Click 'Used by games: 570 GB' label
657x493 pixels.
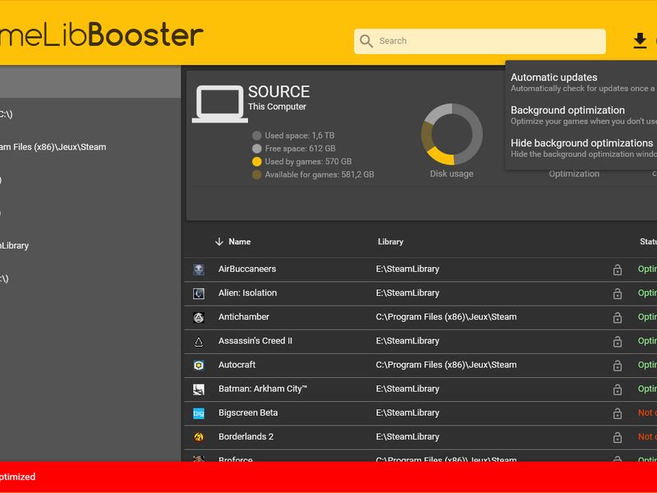pos(309,161)
